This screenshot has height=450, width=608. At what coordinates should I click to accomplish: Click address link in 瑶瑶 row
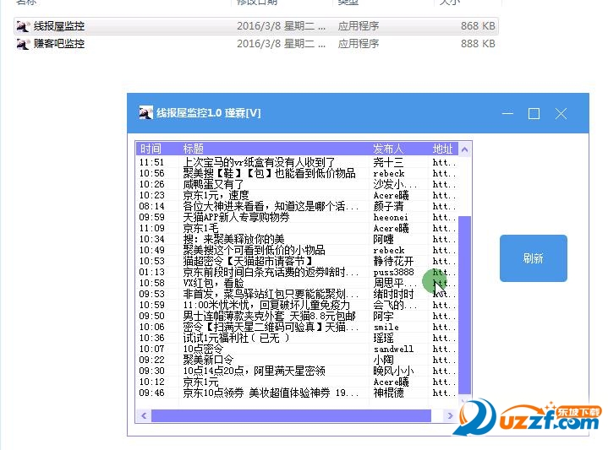[444, 338]
